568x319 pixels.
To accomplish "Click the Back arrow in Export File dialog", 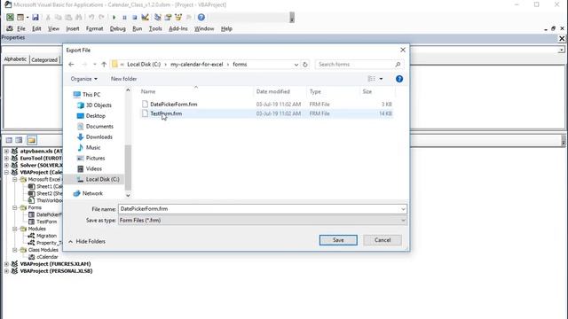I will pyautogui.click(x=71, y=65).
